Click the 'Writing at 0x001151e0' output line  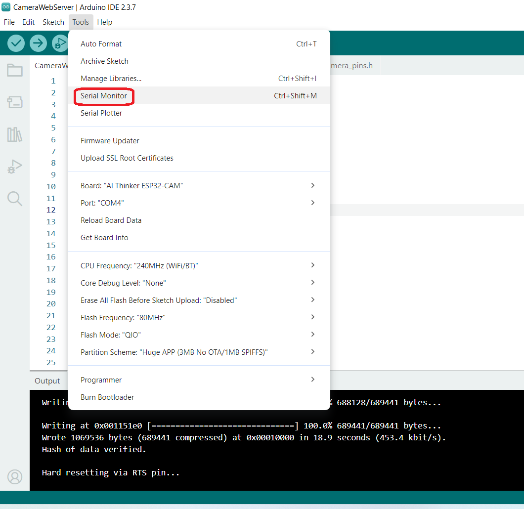(241, 426)
